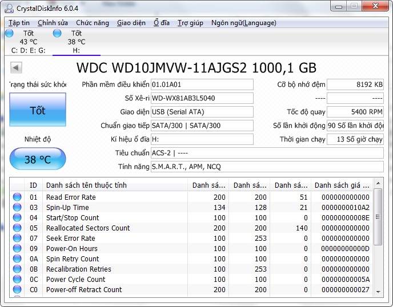393x307 pixels.
Task: Click the status circle for Recalibration Retries
Action: 17,269
